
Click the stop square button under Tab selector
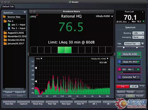click(x=124, y=48)
